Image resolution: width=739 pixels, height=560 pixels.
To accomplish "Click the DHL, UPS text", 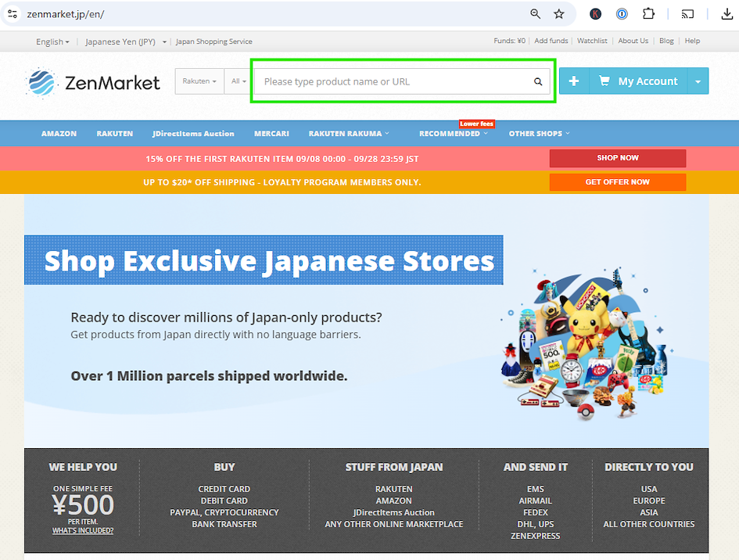I will click(536, 524).
